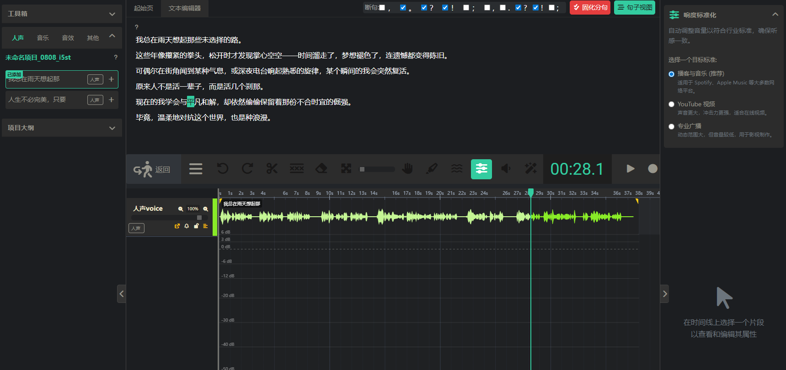Viewport: 786px width, 370px height.
Task: Activate the hand pan tool
Action: coord(407,169)
